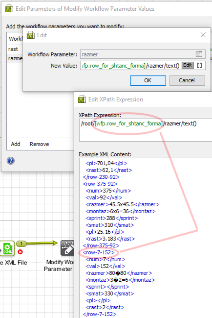The height and width of the screenshot is (318, 212).
Task: Click the Workflow Parameter razmer field
Action: pos(143,54)
